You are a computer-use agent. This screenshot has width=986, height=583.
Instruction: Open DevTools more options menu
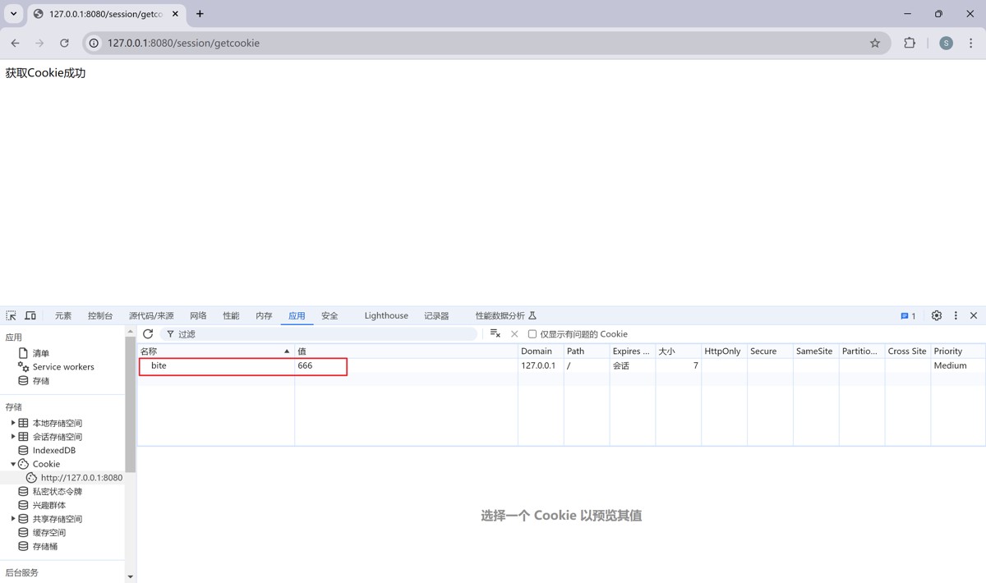click(956, 315)
